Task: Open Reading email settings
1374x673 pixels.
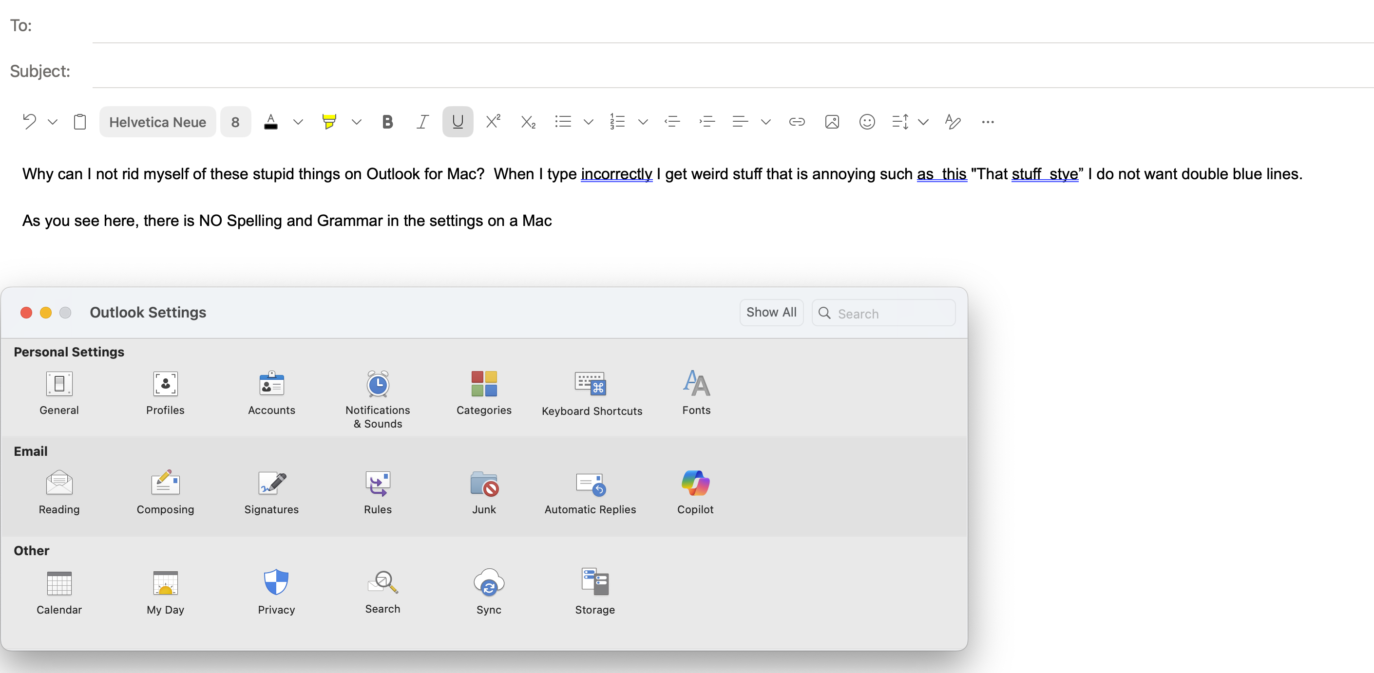Action: coord(59,492)
